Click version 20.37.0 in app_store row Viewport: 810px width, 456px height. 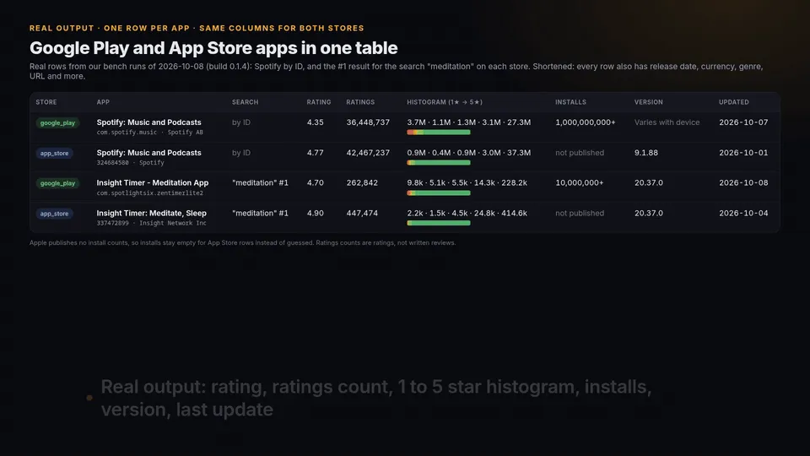(648, 213)
